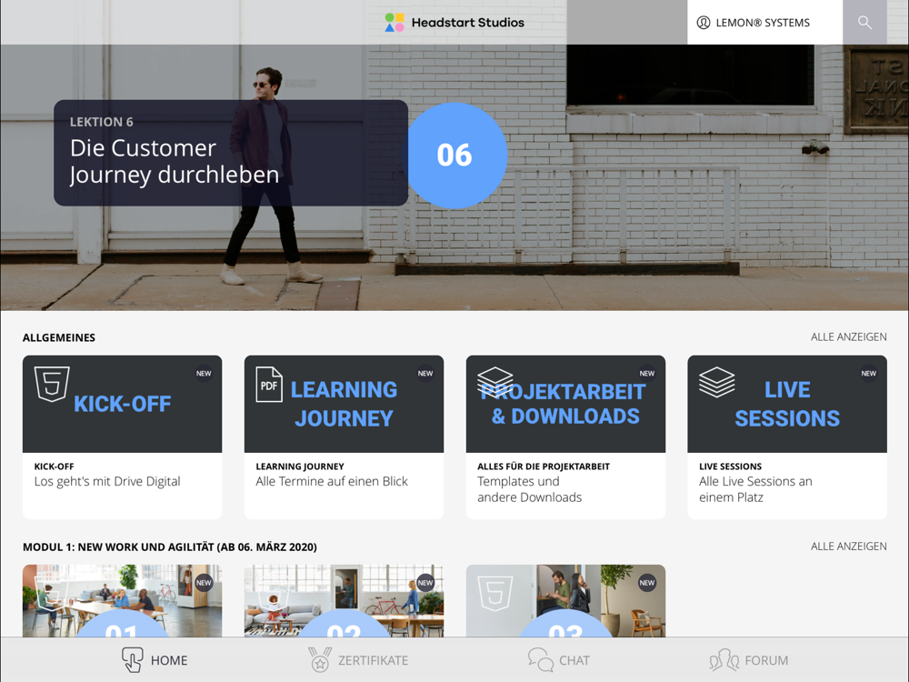Click the layers icon on Projektarbeit card
Image resolution: width=909 pixels, height=682 pixels.
(495, 382)
